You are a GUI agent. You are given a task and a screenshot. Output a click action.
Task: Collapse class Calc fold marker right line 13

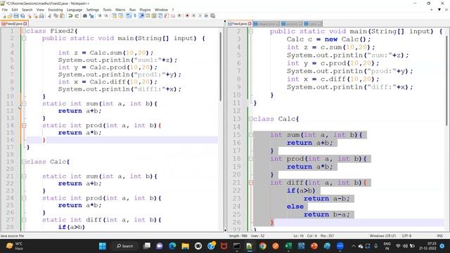251,119
